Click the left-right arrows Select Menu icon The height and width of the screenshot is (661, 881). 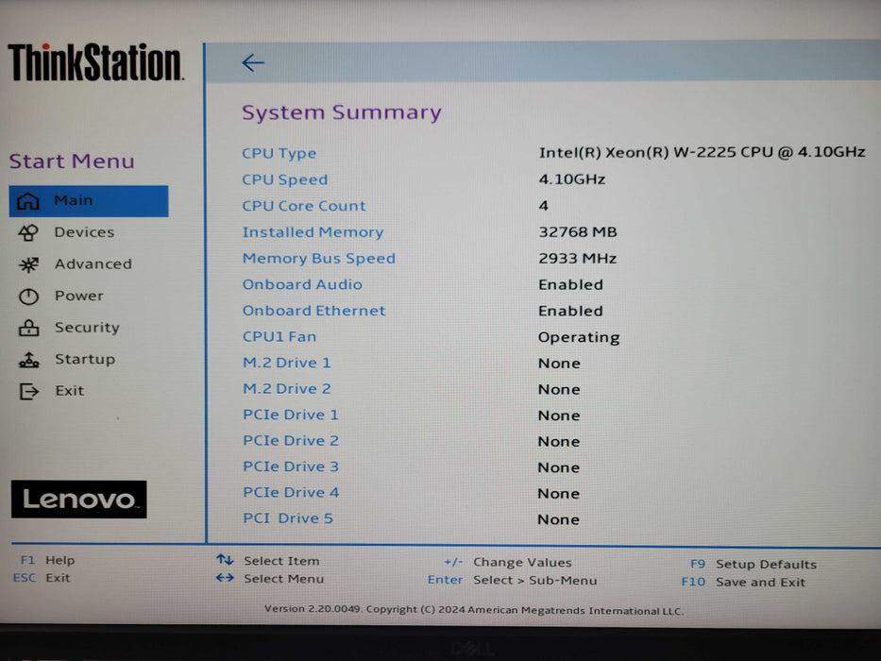(x=225, y=578)
